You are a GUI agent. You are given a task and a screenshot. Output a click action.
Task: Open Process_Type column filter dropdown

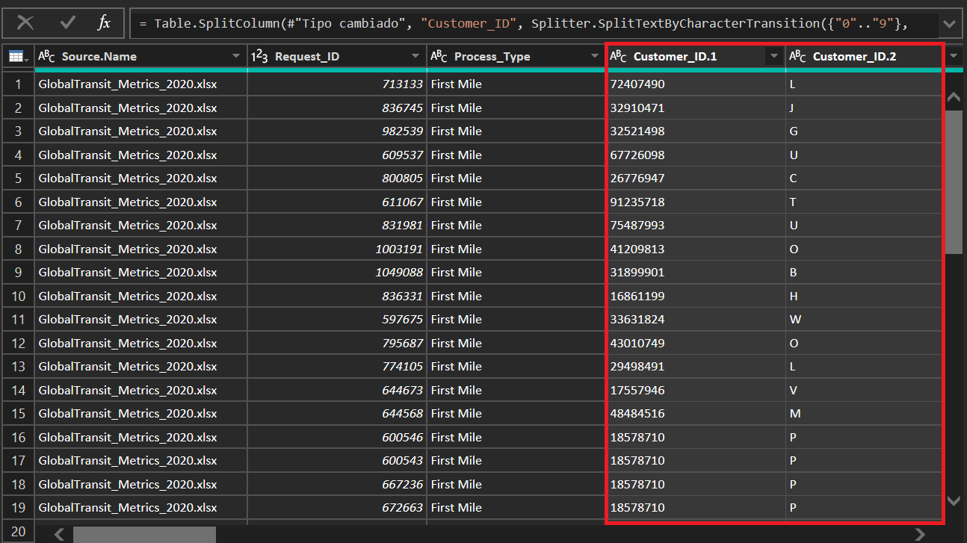595,57
